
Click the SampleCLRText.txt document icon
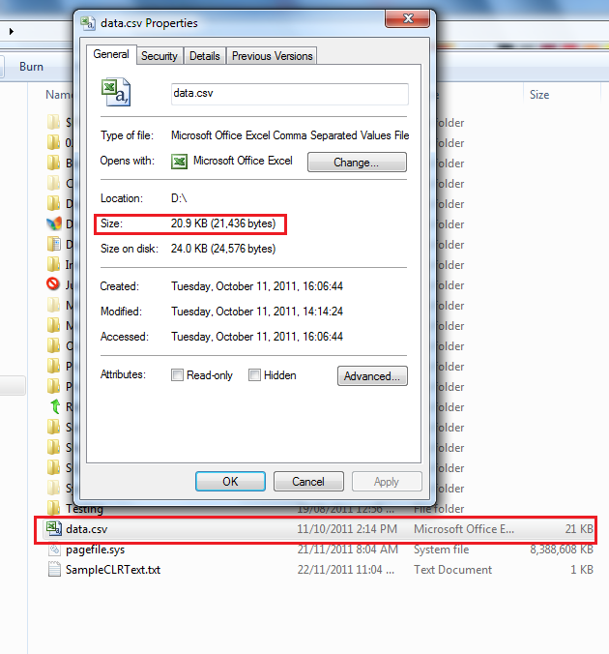[54, 569]
